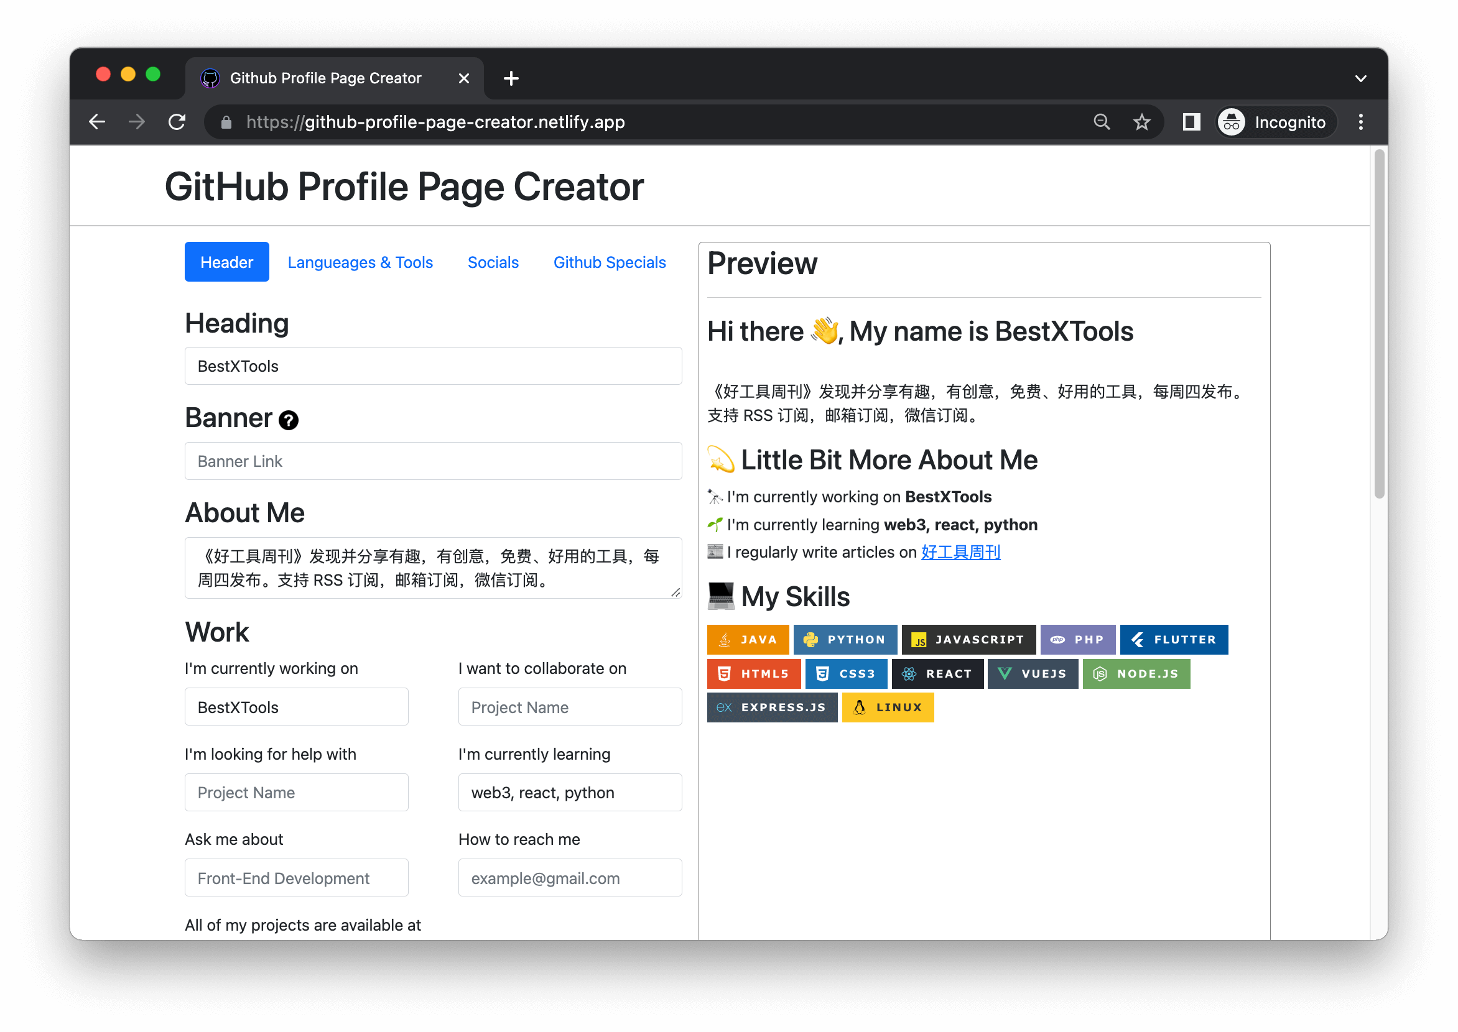
Task: Click the VueJS skill badge
Action: (1032, 673)
